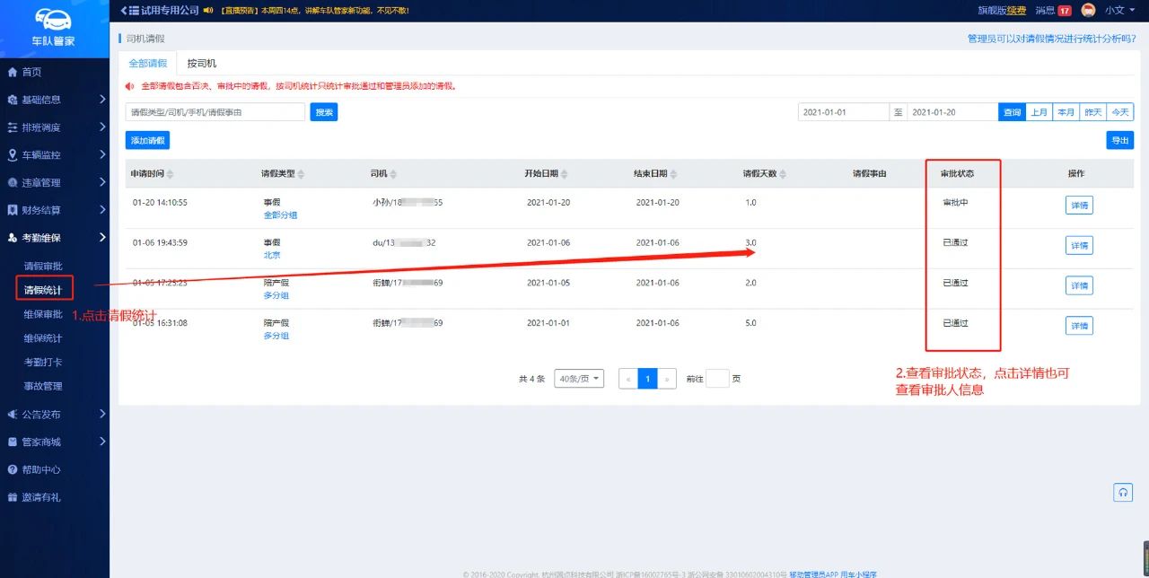The image size is (1149, 578).
Task: Click the headset support icon
Action: (1123, 492)
